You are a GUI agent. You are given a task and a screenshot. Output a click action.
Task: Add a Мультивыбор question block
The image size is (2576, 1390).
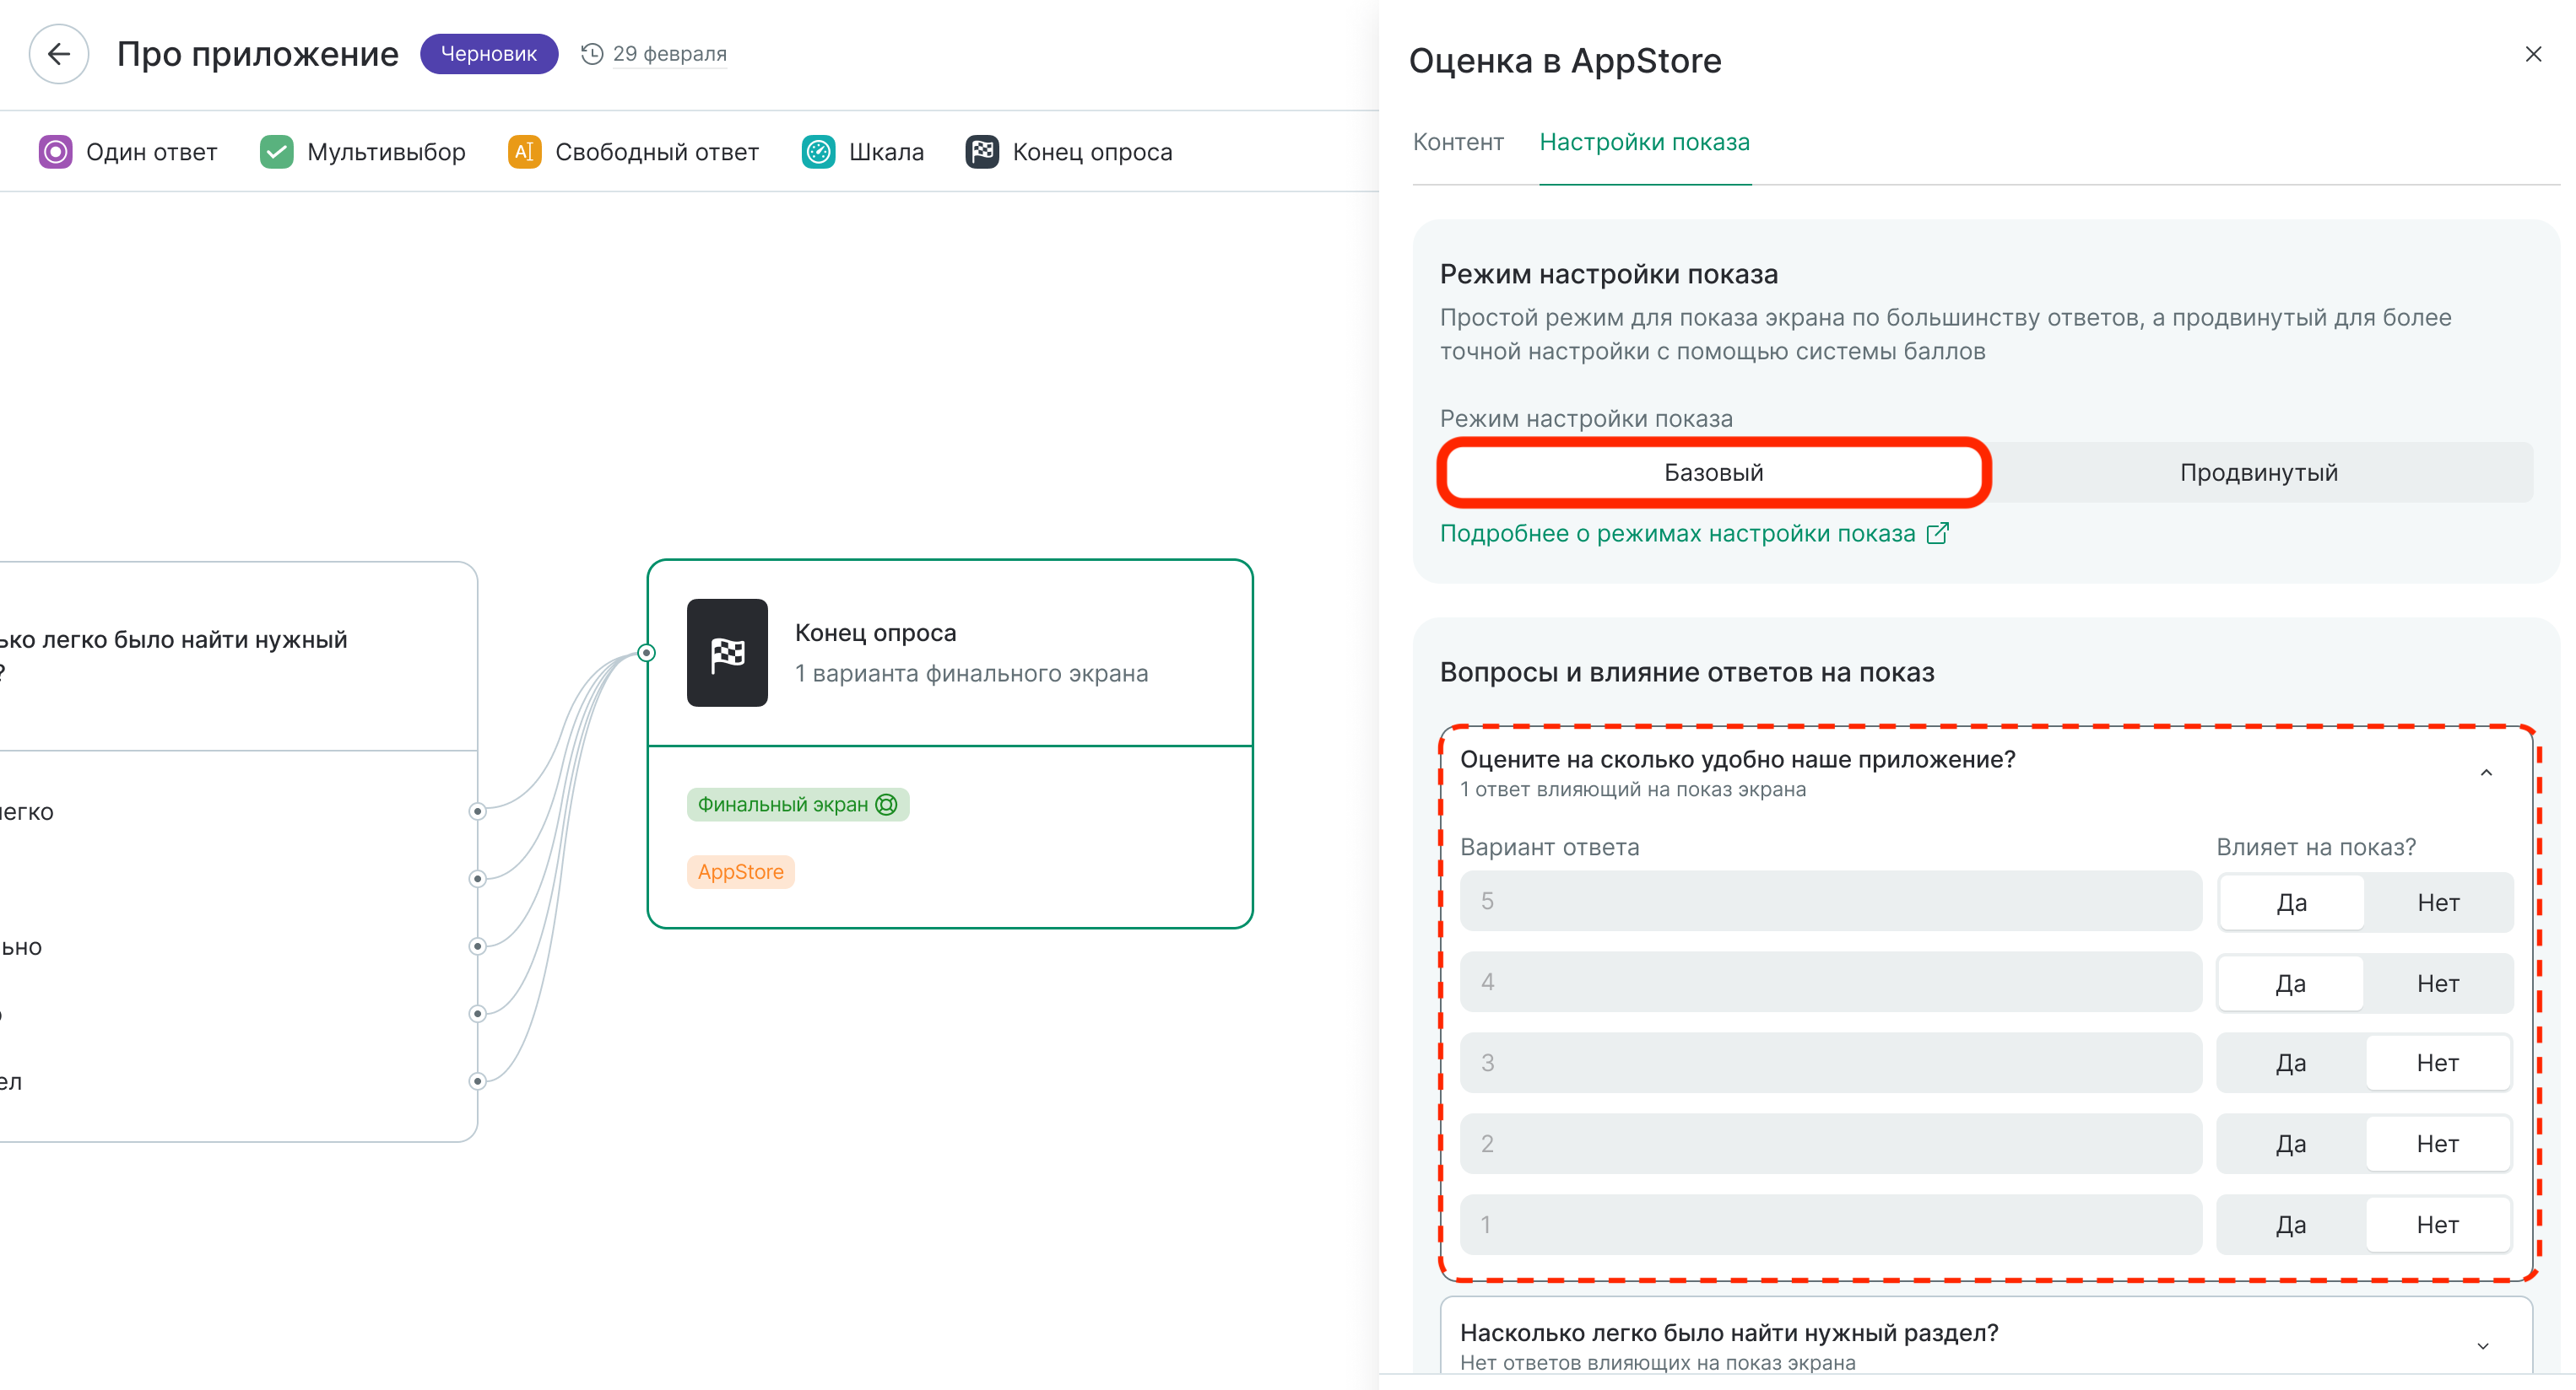point(363,152)
